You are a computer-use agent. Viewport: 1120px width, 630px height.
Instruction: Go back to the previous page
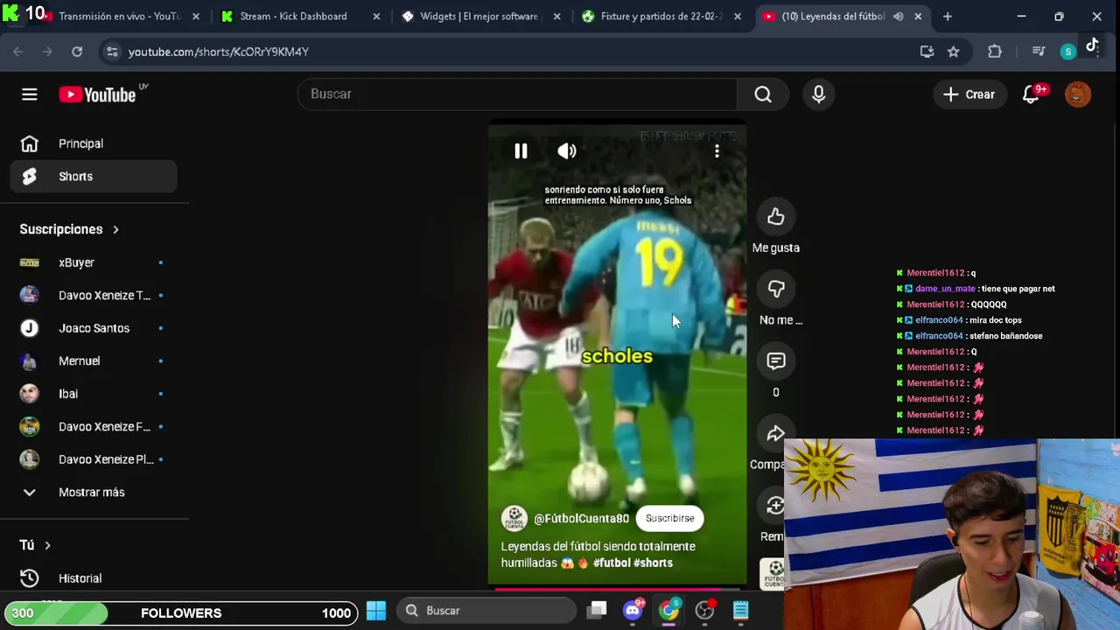[18, 52]
